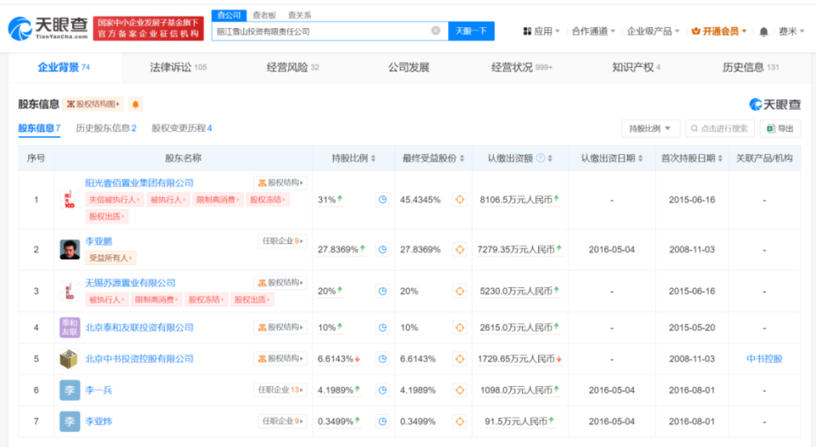Expand 任职企业 9 for 李亚鹏
Image resolution: width=816 pixels, height=448 pixels.
coord(282,241)
